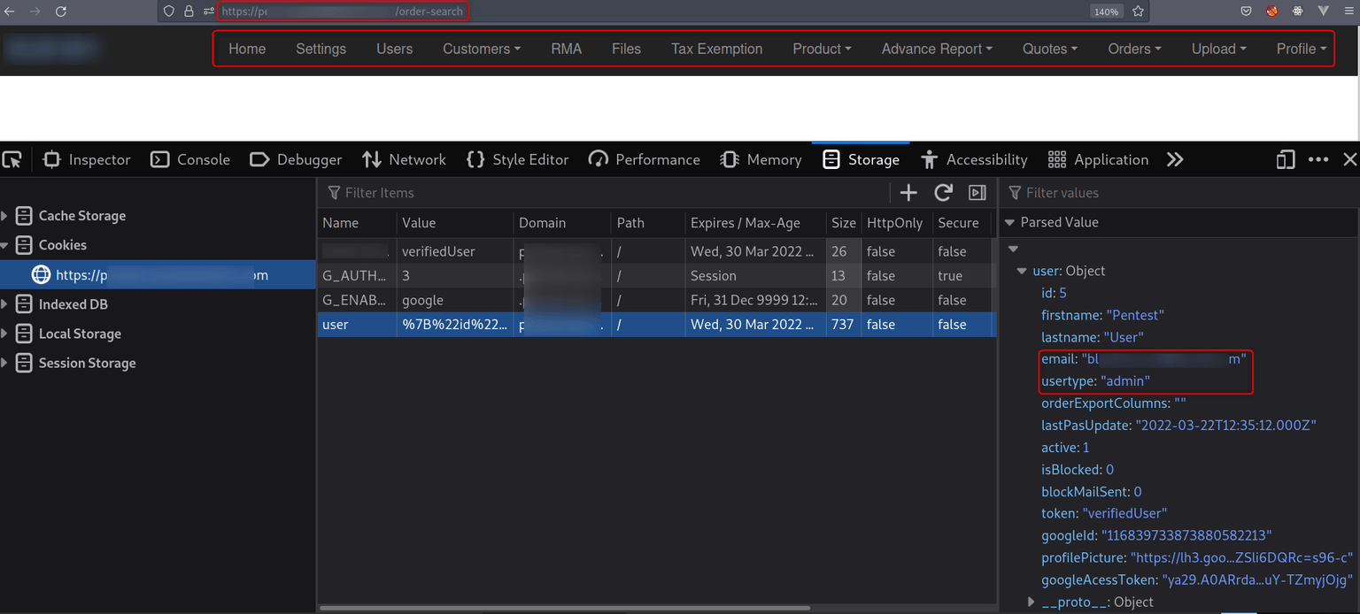Open responsive design mode icon

[1285, 159]
